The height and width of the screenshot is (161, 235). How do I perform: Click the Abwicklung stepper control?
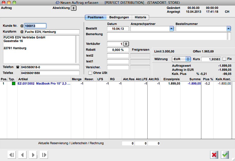pyautogui.click(x=73, y=8)
